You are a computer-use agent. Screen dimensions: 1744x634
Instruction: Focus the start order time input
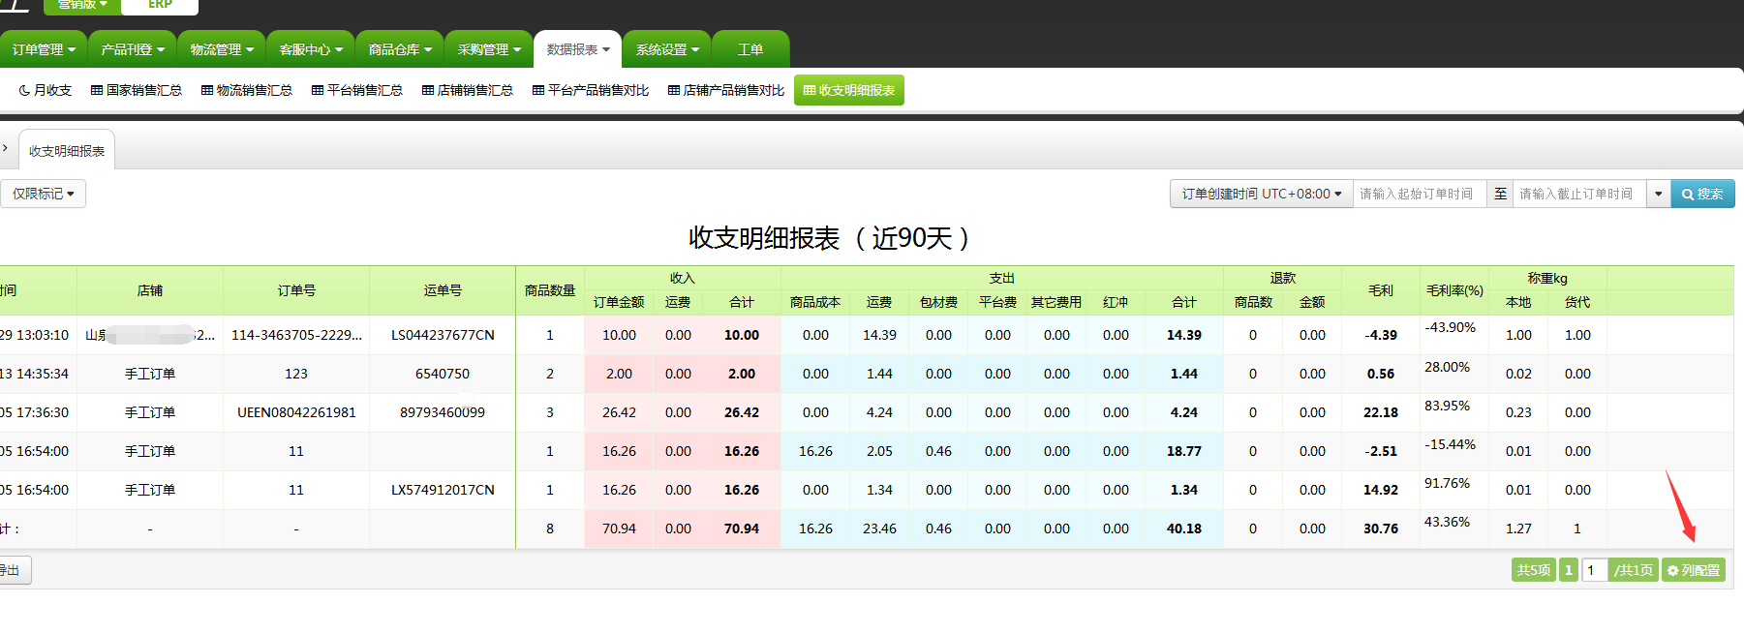(1420, 194)
